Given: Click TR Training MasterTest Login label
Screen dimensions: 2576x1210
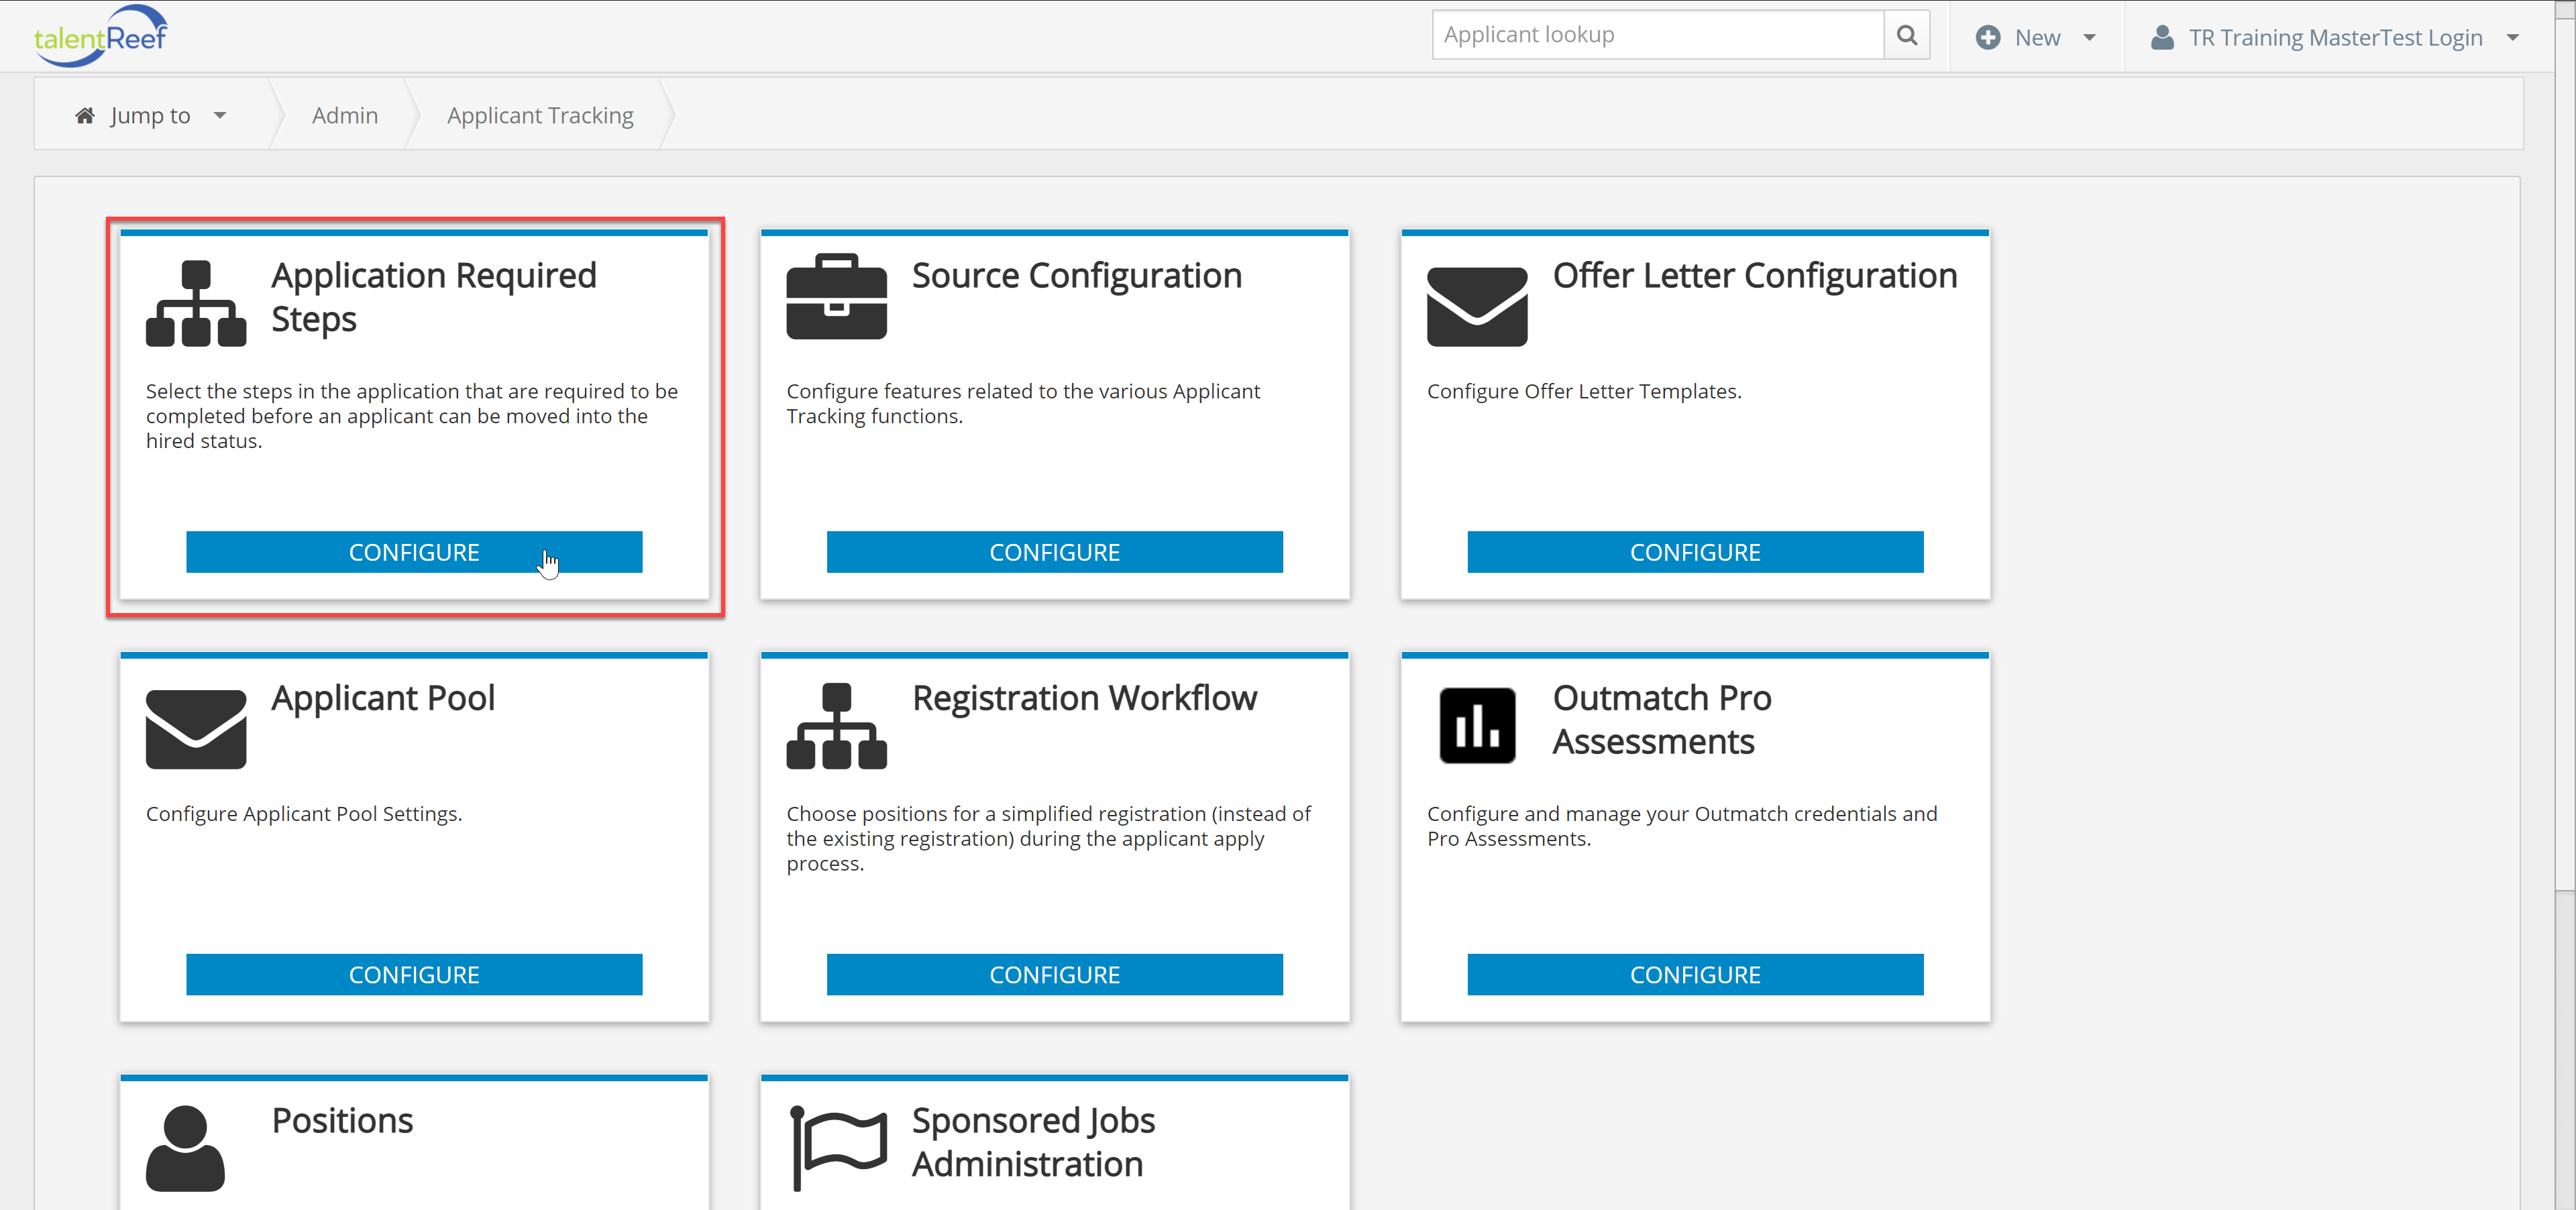Looking at the screenshot, I should coord(2335,38).
